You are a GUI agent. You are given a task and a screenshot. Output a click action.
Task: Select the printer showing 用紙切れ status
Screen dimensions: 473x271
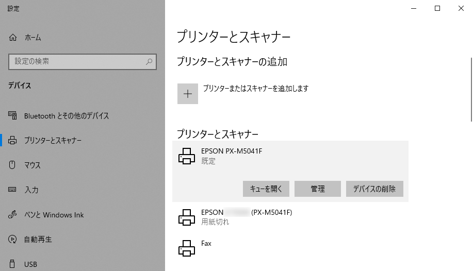246,217
